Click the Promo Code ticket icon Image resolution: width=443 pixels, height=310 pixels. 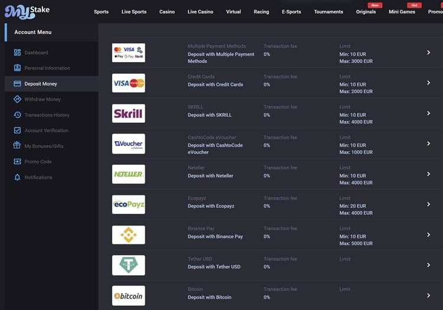17,161
